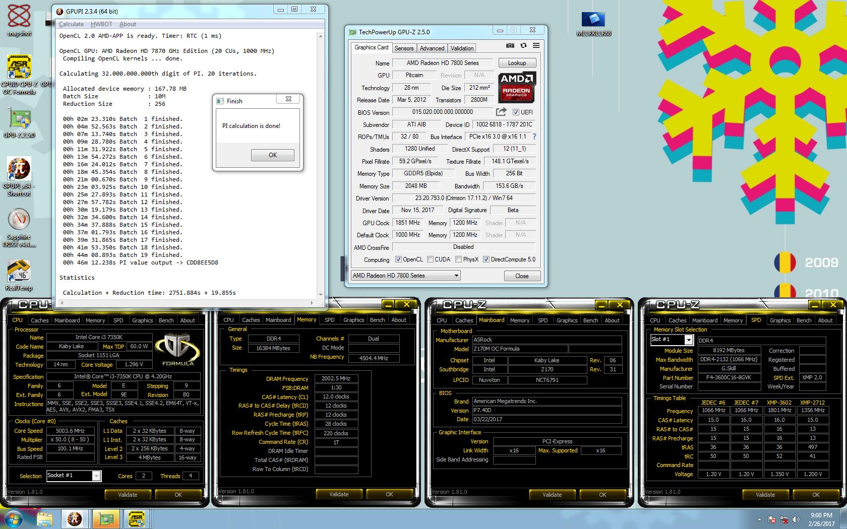Click GPUPI horizontal scrollbar left arrow
The height and width of the screenshot is (529, 847).
tap(62, 303)
